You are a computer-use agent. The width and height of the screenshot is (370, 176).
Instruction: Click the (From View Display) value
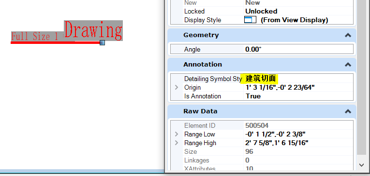[294, 20]
